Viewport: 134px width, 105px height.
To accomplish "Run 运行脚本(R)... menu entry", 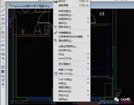I will (x=72, y=50).
